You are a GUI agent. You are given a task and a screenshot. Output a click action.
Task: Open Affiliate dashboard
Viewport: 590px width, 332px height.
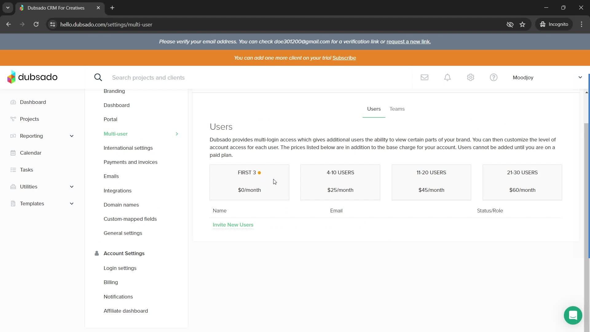click(x=126, y=311)
